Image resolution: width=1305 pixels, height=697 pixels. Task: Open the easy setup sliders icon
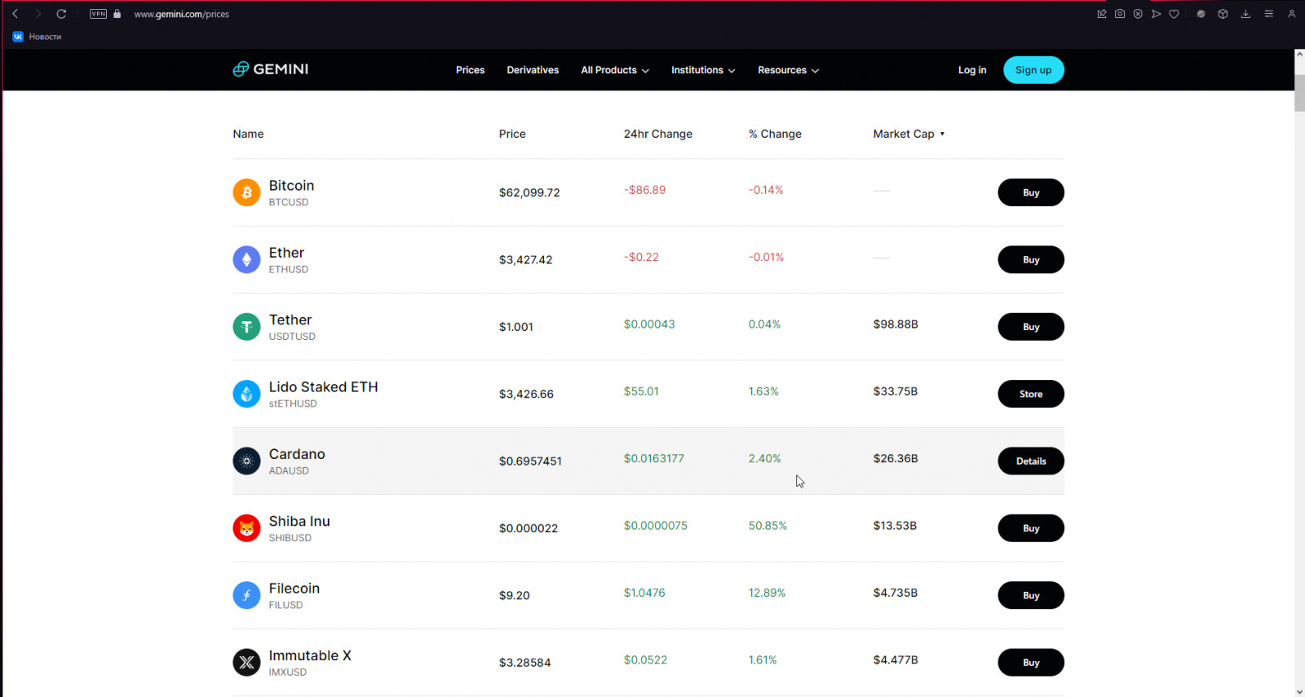point(1268,14)
